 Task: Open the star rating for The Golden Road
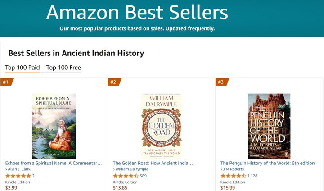pos(126,176)
